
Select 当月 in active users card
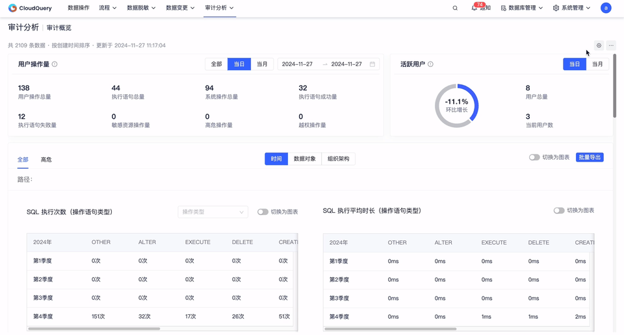click(597, 64)
